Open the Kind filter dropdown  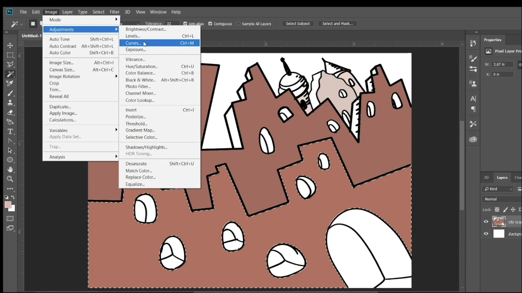click(498, 189)
